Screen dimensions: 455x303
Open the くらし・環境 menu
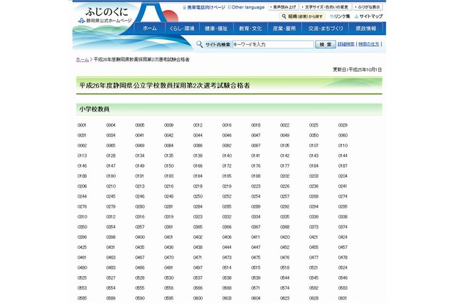point(182,28)
